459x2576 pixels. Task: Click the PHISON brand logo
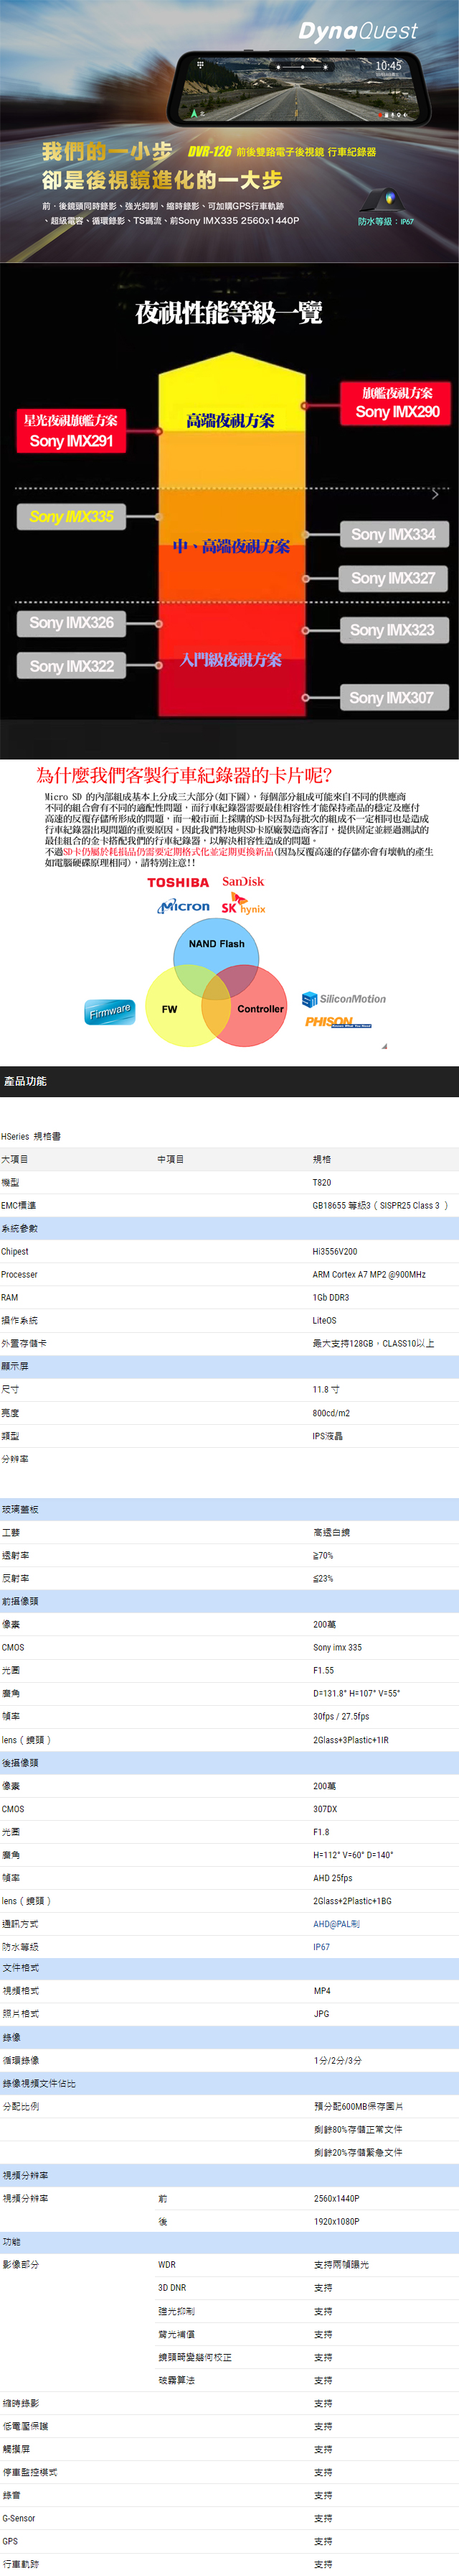coord(339,1022)
